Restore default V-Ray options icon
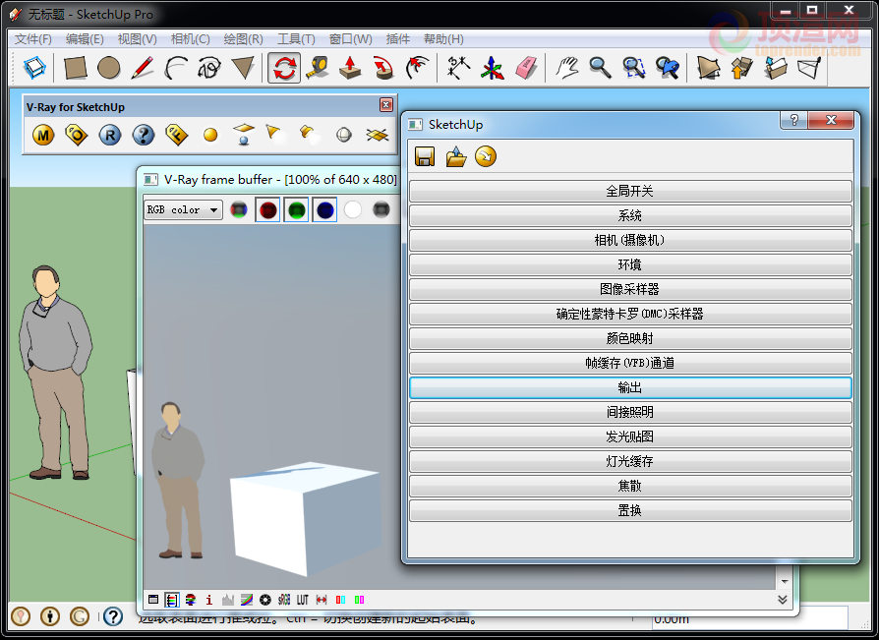 pos(486,156)
